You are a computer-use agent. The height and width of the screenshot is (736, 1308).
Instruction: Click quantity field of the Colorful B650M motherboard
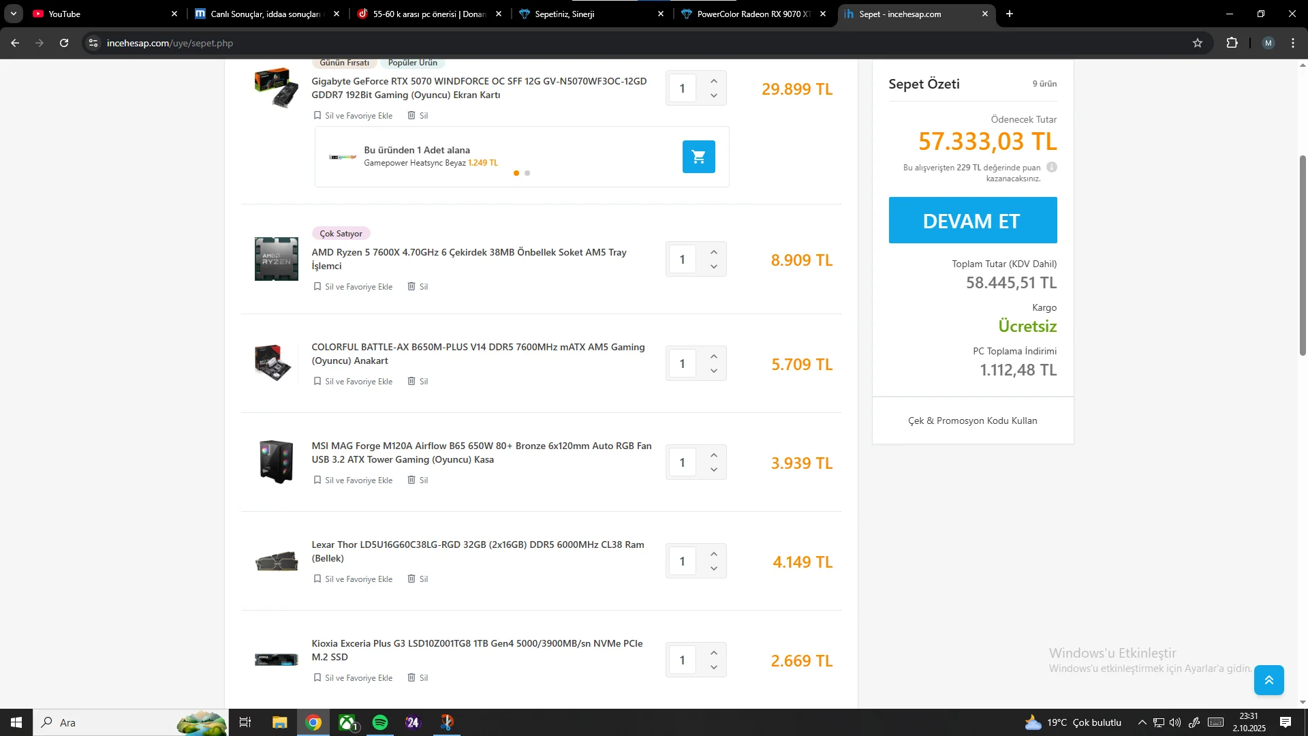tap(682, 364)
